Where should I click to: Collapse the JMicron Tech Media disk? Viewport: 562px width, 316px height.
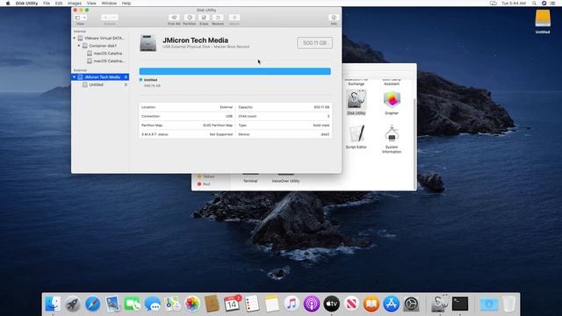point(75,77)
